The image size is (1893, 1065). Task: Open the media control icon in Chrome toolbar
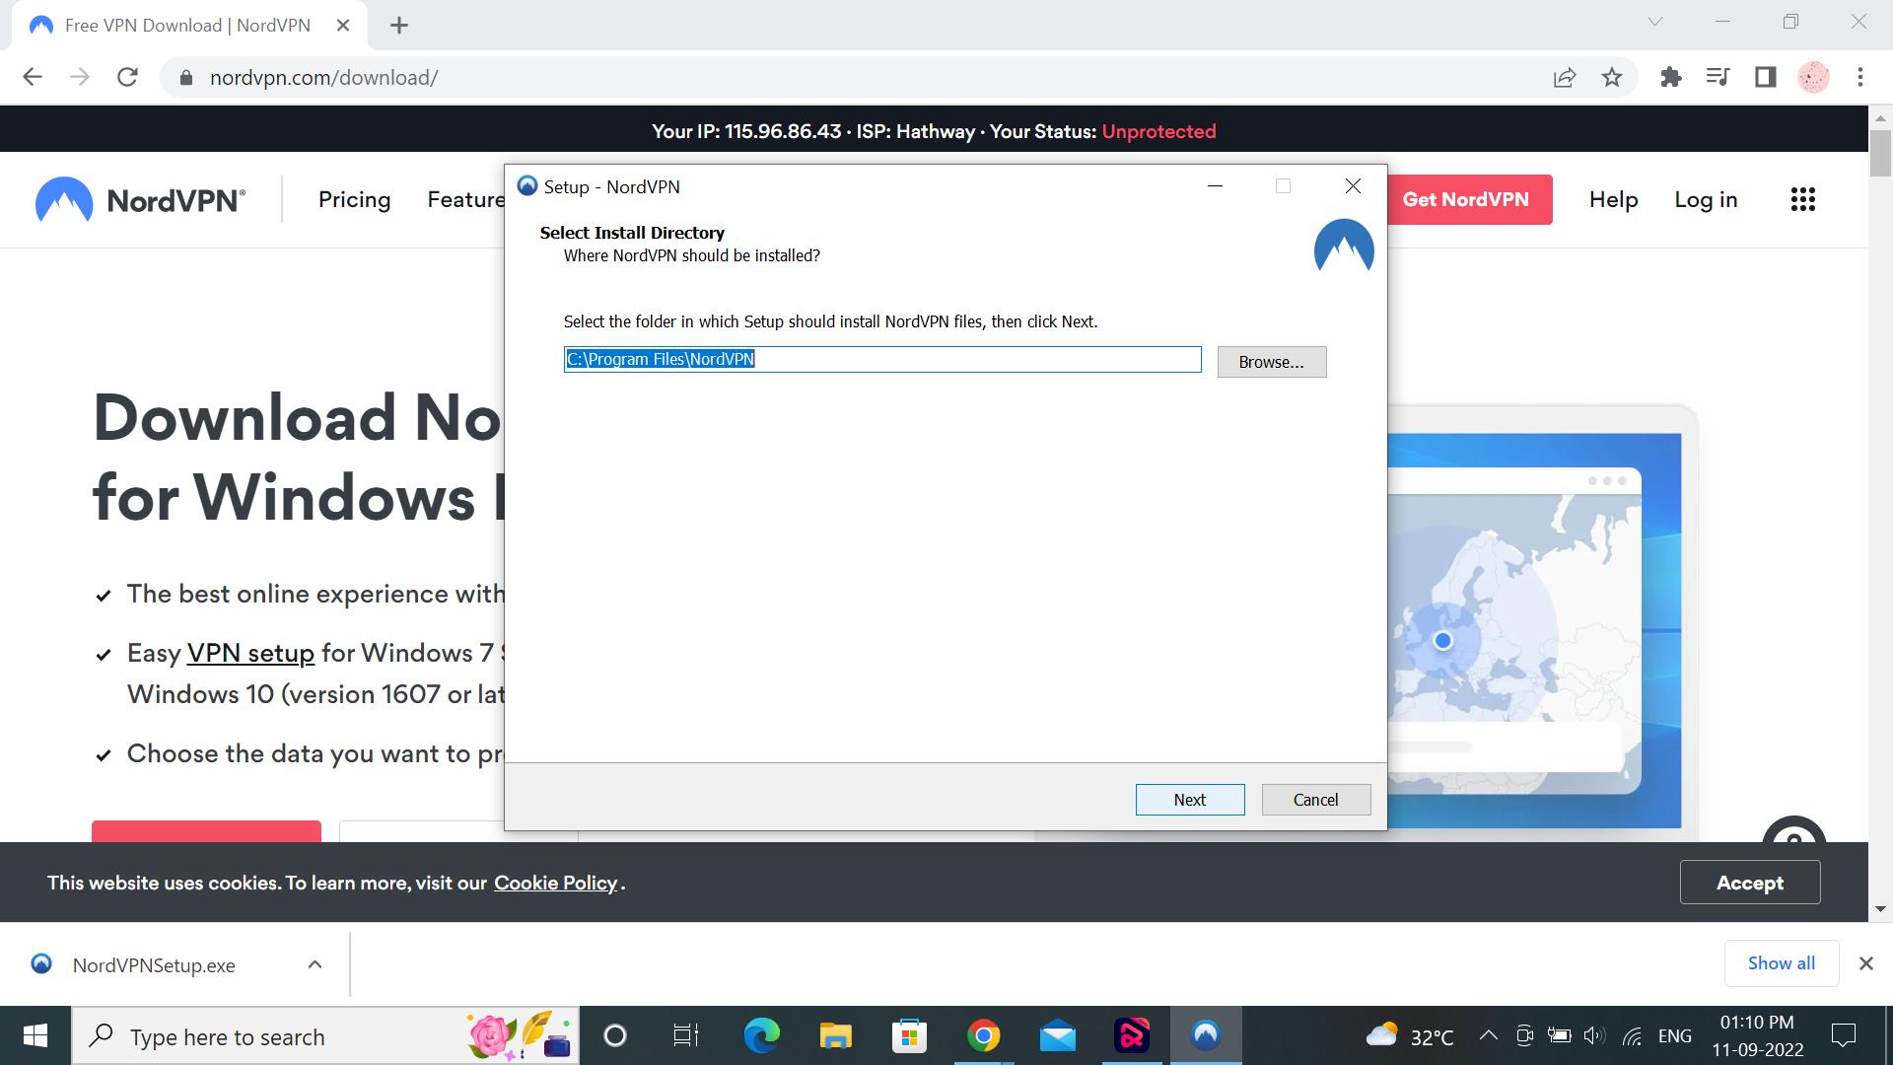click(1718, 77)
